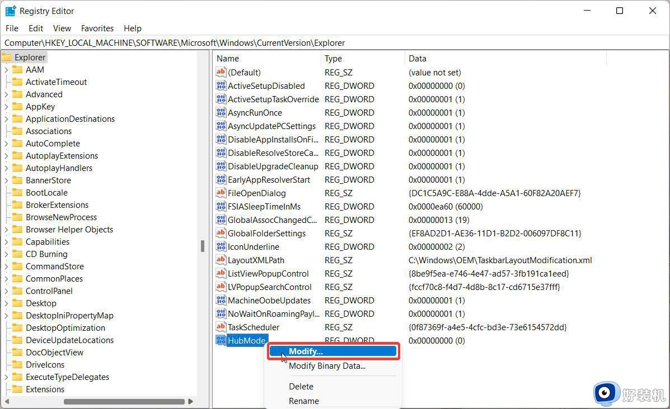Click inside the registry path address bar
The image size is (670, 409).
point(224,42)
